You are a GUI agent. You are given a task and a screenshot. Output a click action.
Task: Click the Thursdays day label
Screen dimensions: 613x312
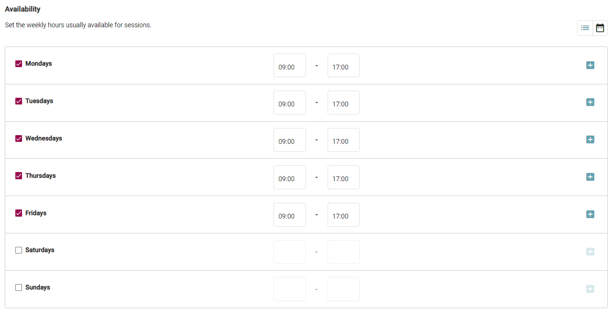[x=41, y=176]
